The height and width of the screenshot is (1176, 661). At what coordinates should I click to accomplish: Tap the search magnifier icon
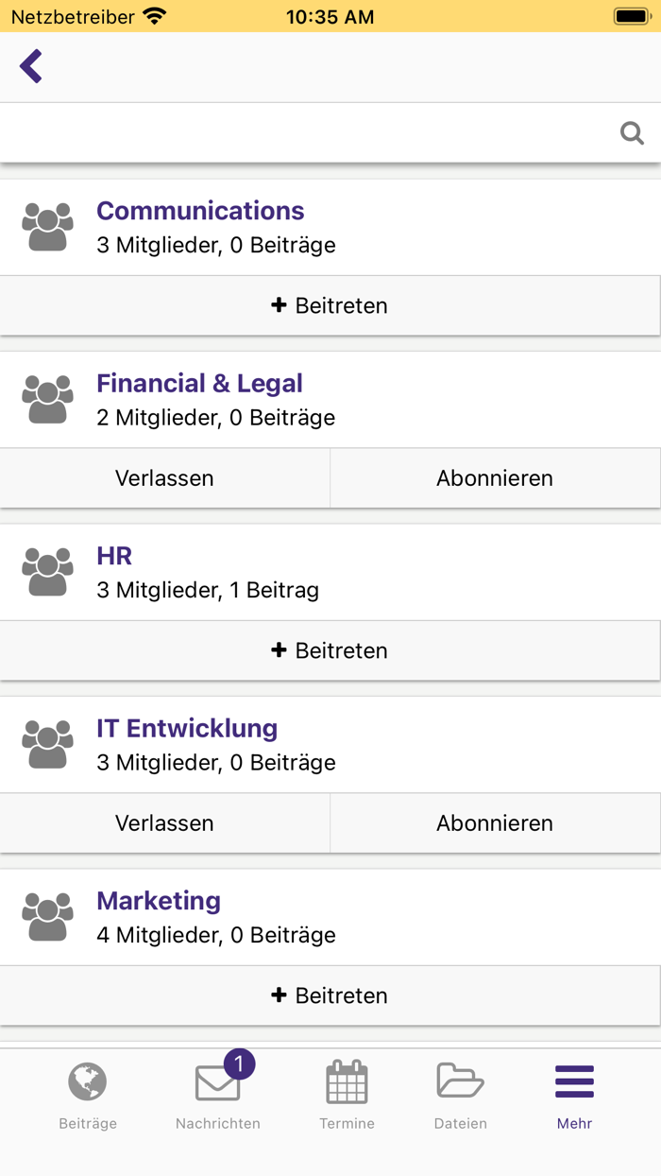click(x=632, y=133)
